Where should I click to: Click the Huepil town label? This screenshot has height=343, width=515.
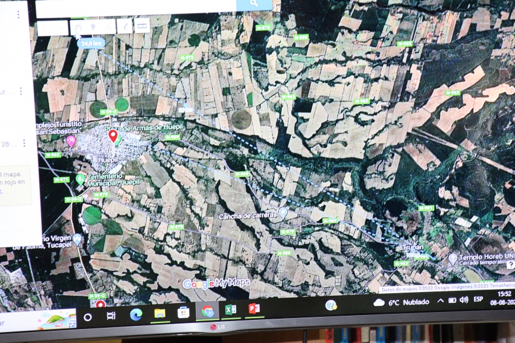coord(108,160)
